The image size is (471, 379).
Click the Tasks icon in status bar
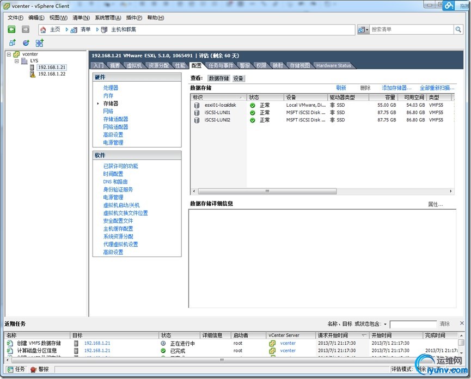10,369
